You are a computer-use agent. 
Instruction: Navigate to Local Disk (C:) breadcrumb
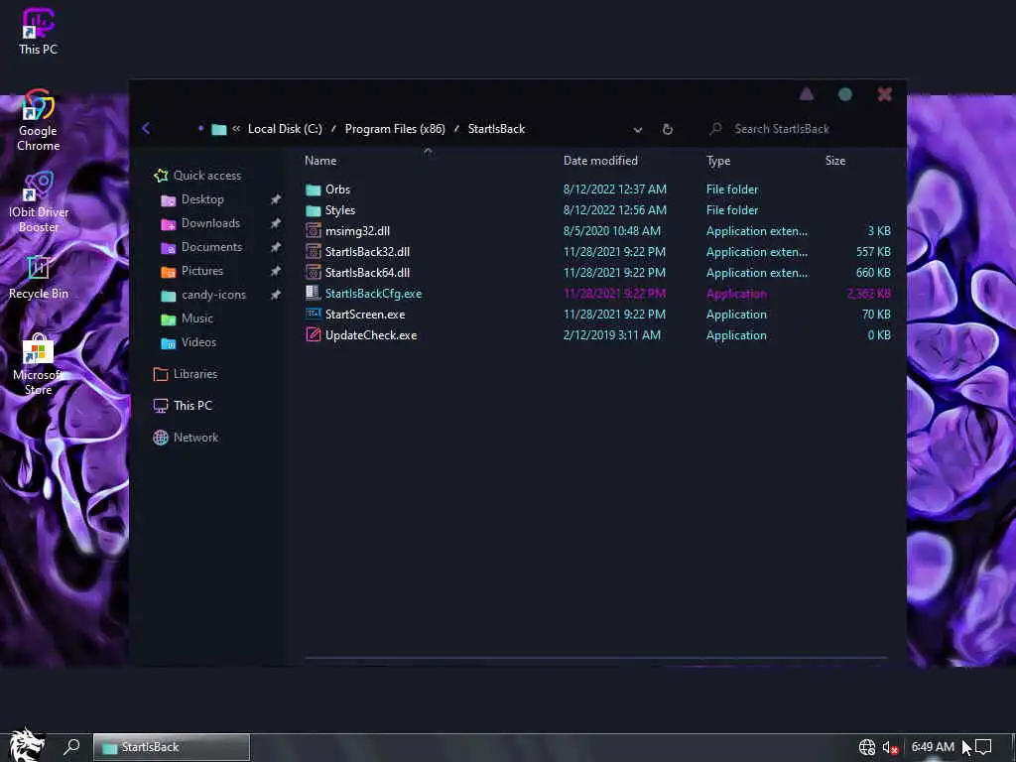click(285, 129)
